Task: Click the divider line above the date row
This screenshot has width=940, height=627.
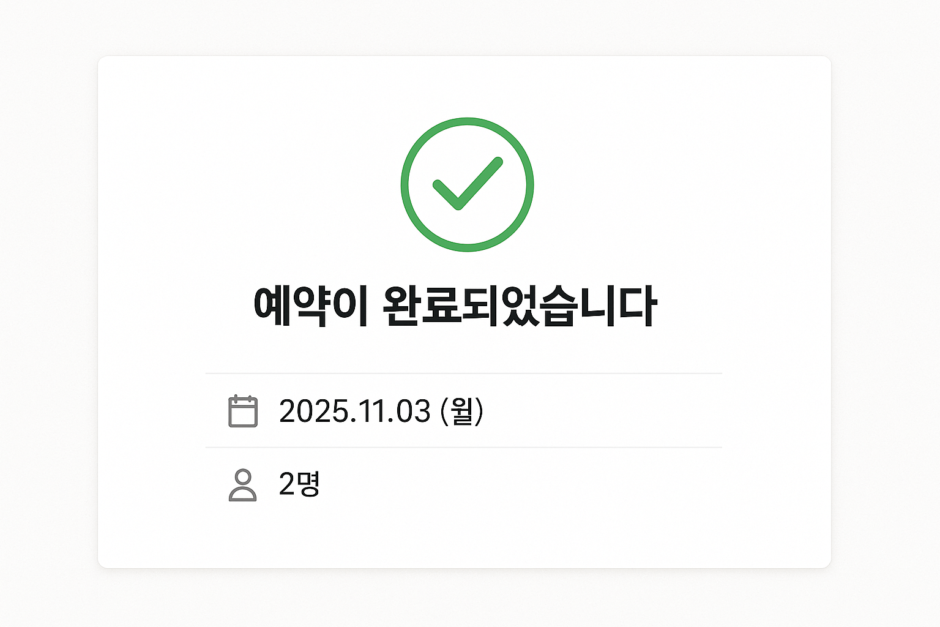Action: pyautogui.click(x=464, y=372)
